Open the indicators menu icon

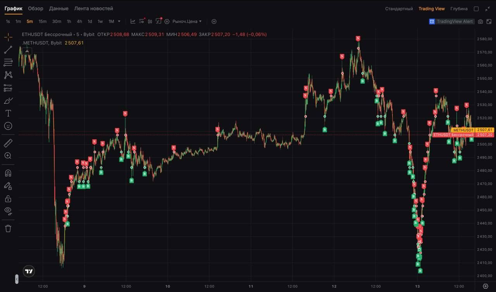[x=142, y=21]
